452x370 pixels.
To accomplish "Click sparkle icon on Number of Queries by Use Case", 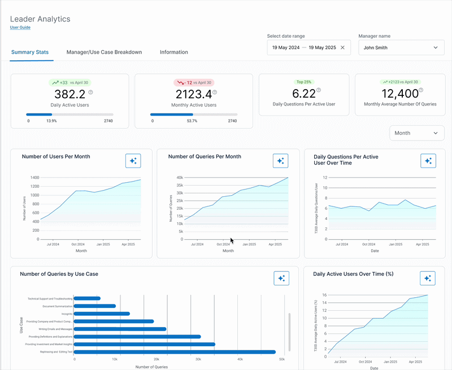I will tap(281, 278).
